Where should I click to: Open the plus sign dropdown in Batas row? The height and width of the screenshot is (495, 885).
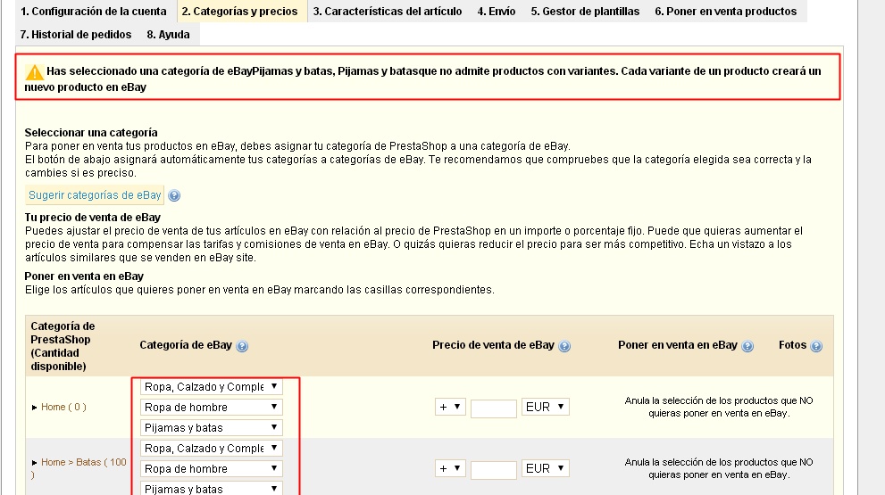pyautogui.click(x=450, y=468)
